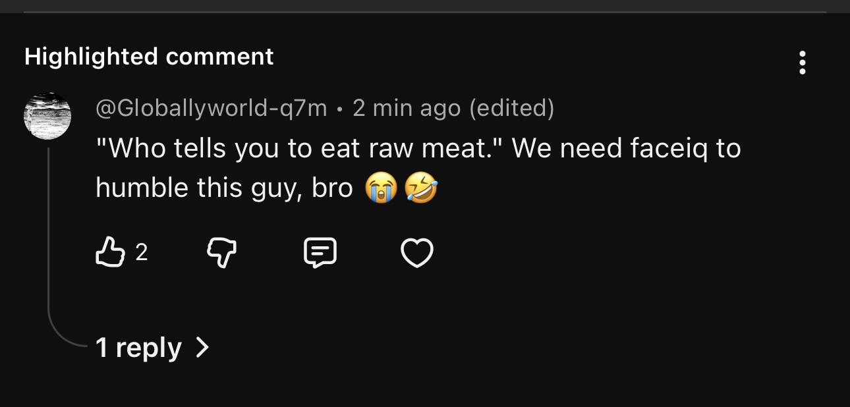Viewport: 850px width, 407px height.
Task: Dislike the comment with thumbs down
Action: (221, 252)
